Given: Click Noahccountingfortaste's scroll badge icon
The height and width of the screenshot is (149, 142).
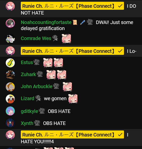Looking at the screenshot, I should point(75,22).
